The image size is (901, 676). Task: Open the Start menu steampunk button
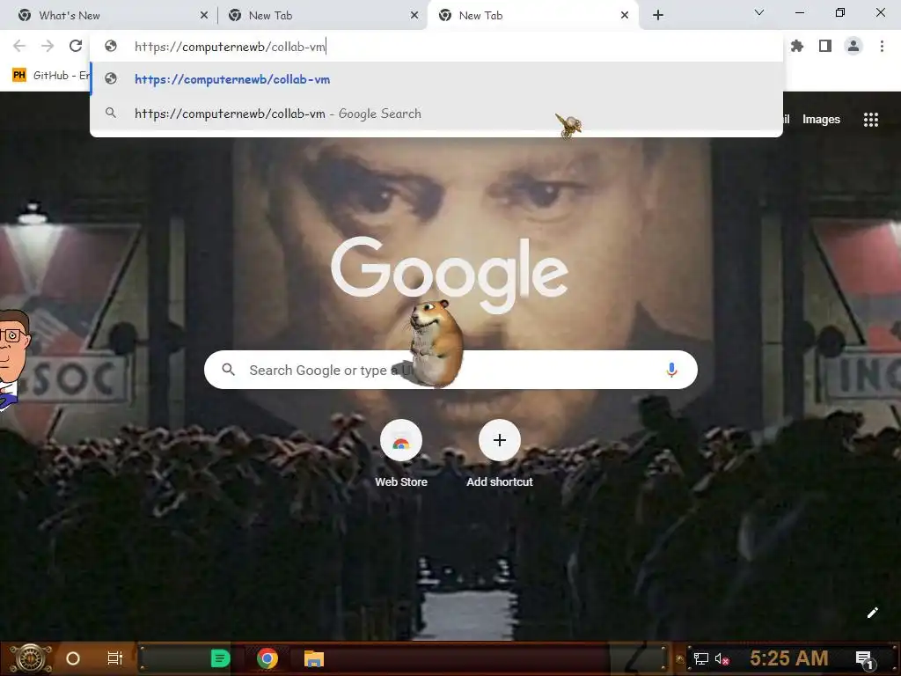tap(31, 658)
